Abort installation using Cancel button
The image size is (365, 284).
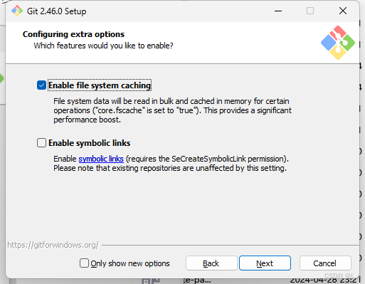[x=325, y=263]
